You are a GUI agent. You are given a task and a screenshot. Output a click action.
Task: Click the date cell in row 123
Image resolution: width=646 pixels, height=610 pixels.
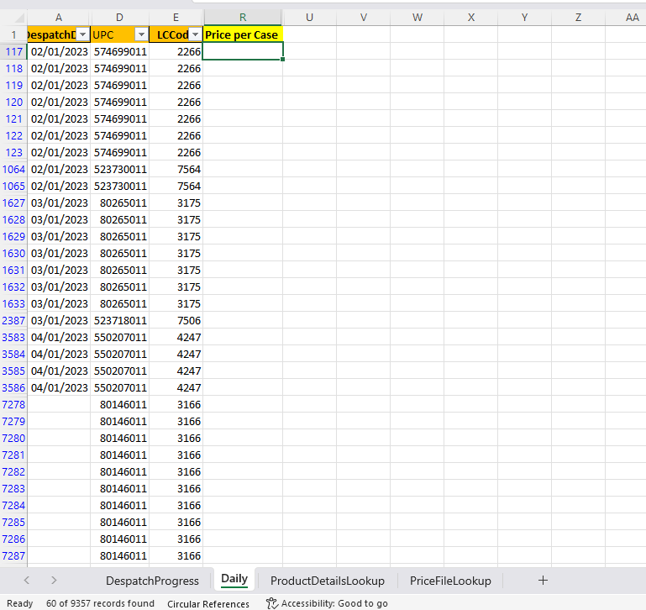(x=59, y=153)
